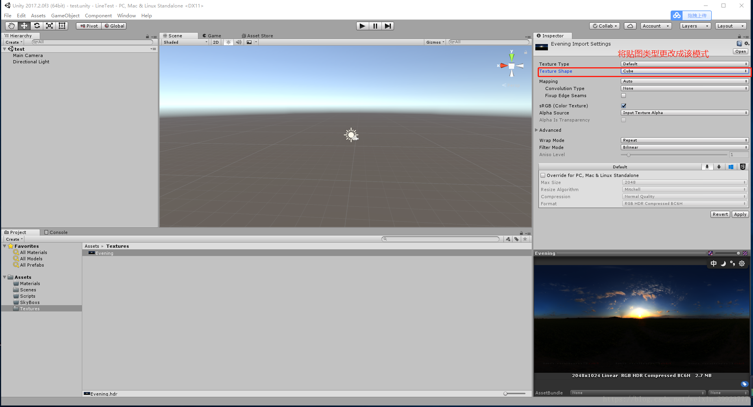
Task: Select the Scale tool
Action: tap(49, 26)
